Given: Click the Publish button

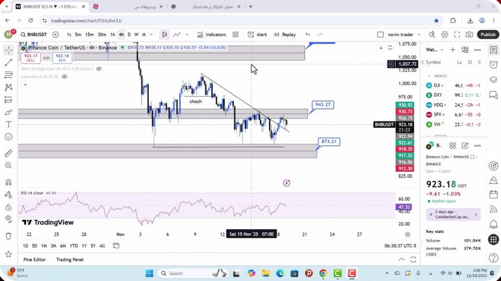Looking at the screenshot, I should [488, 35].
